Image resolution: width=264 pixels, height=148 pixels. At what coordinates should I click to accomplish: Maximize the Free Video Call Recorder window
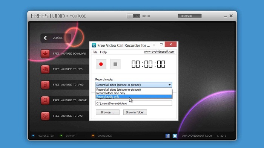pos(161,44)
